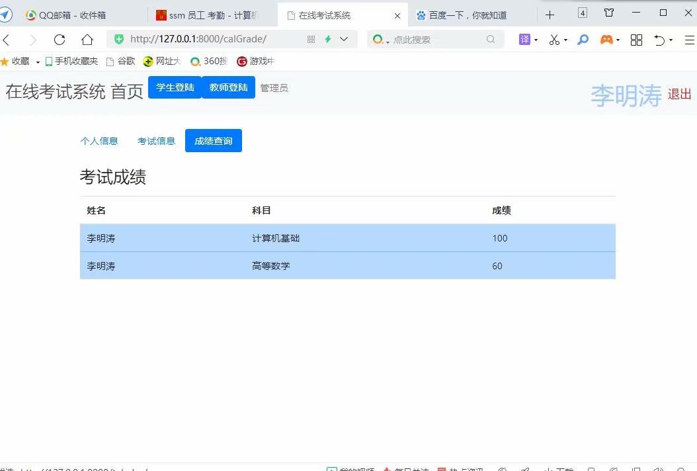The width and height of the screenshot is (697, 471).
Task: Open the QR code icon in address bar
Action: [x=311, y=40]
